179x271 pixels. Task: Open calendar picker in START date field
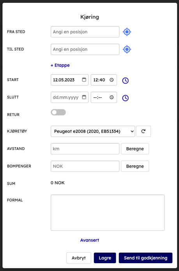pos(84,80)
